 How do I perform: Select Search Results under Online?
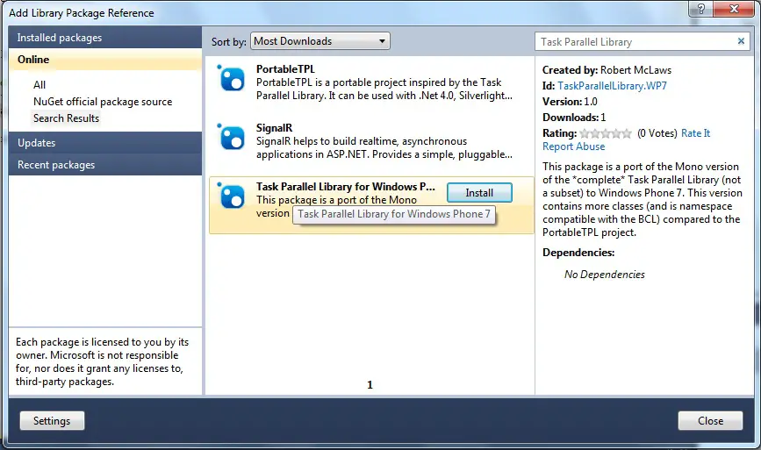(x=66, y=118)
